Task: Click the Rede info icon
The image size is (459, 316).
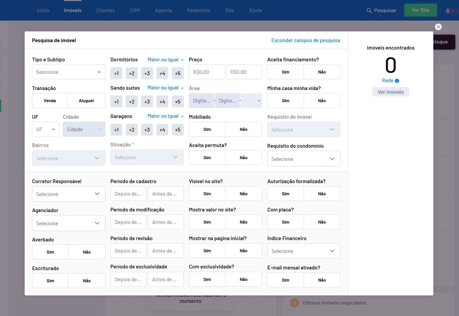Action: click(397, 81)
